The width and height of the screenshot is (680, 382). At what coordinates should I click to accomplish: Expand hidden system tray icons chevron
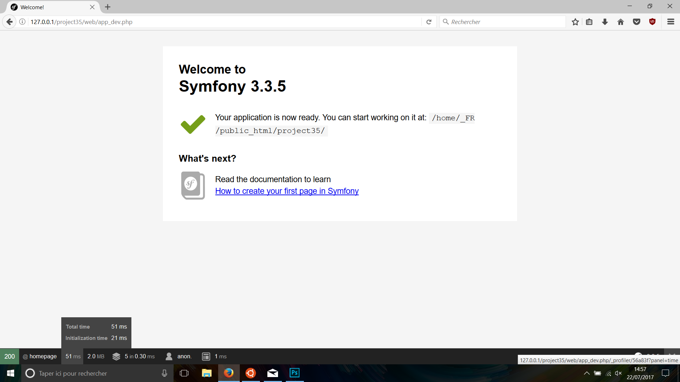587,373
